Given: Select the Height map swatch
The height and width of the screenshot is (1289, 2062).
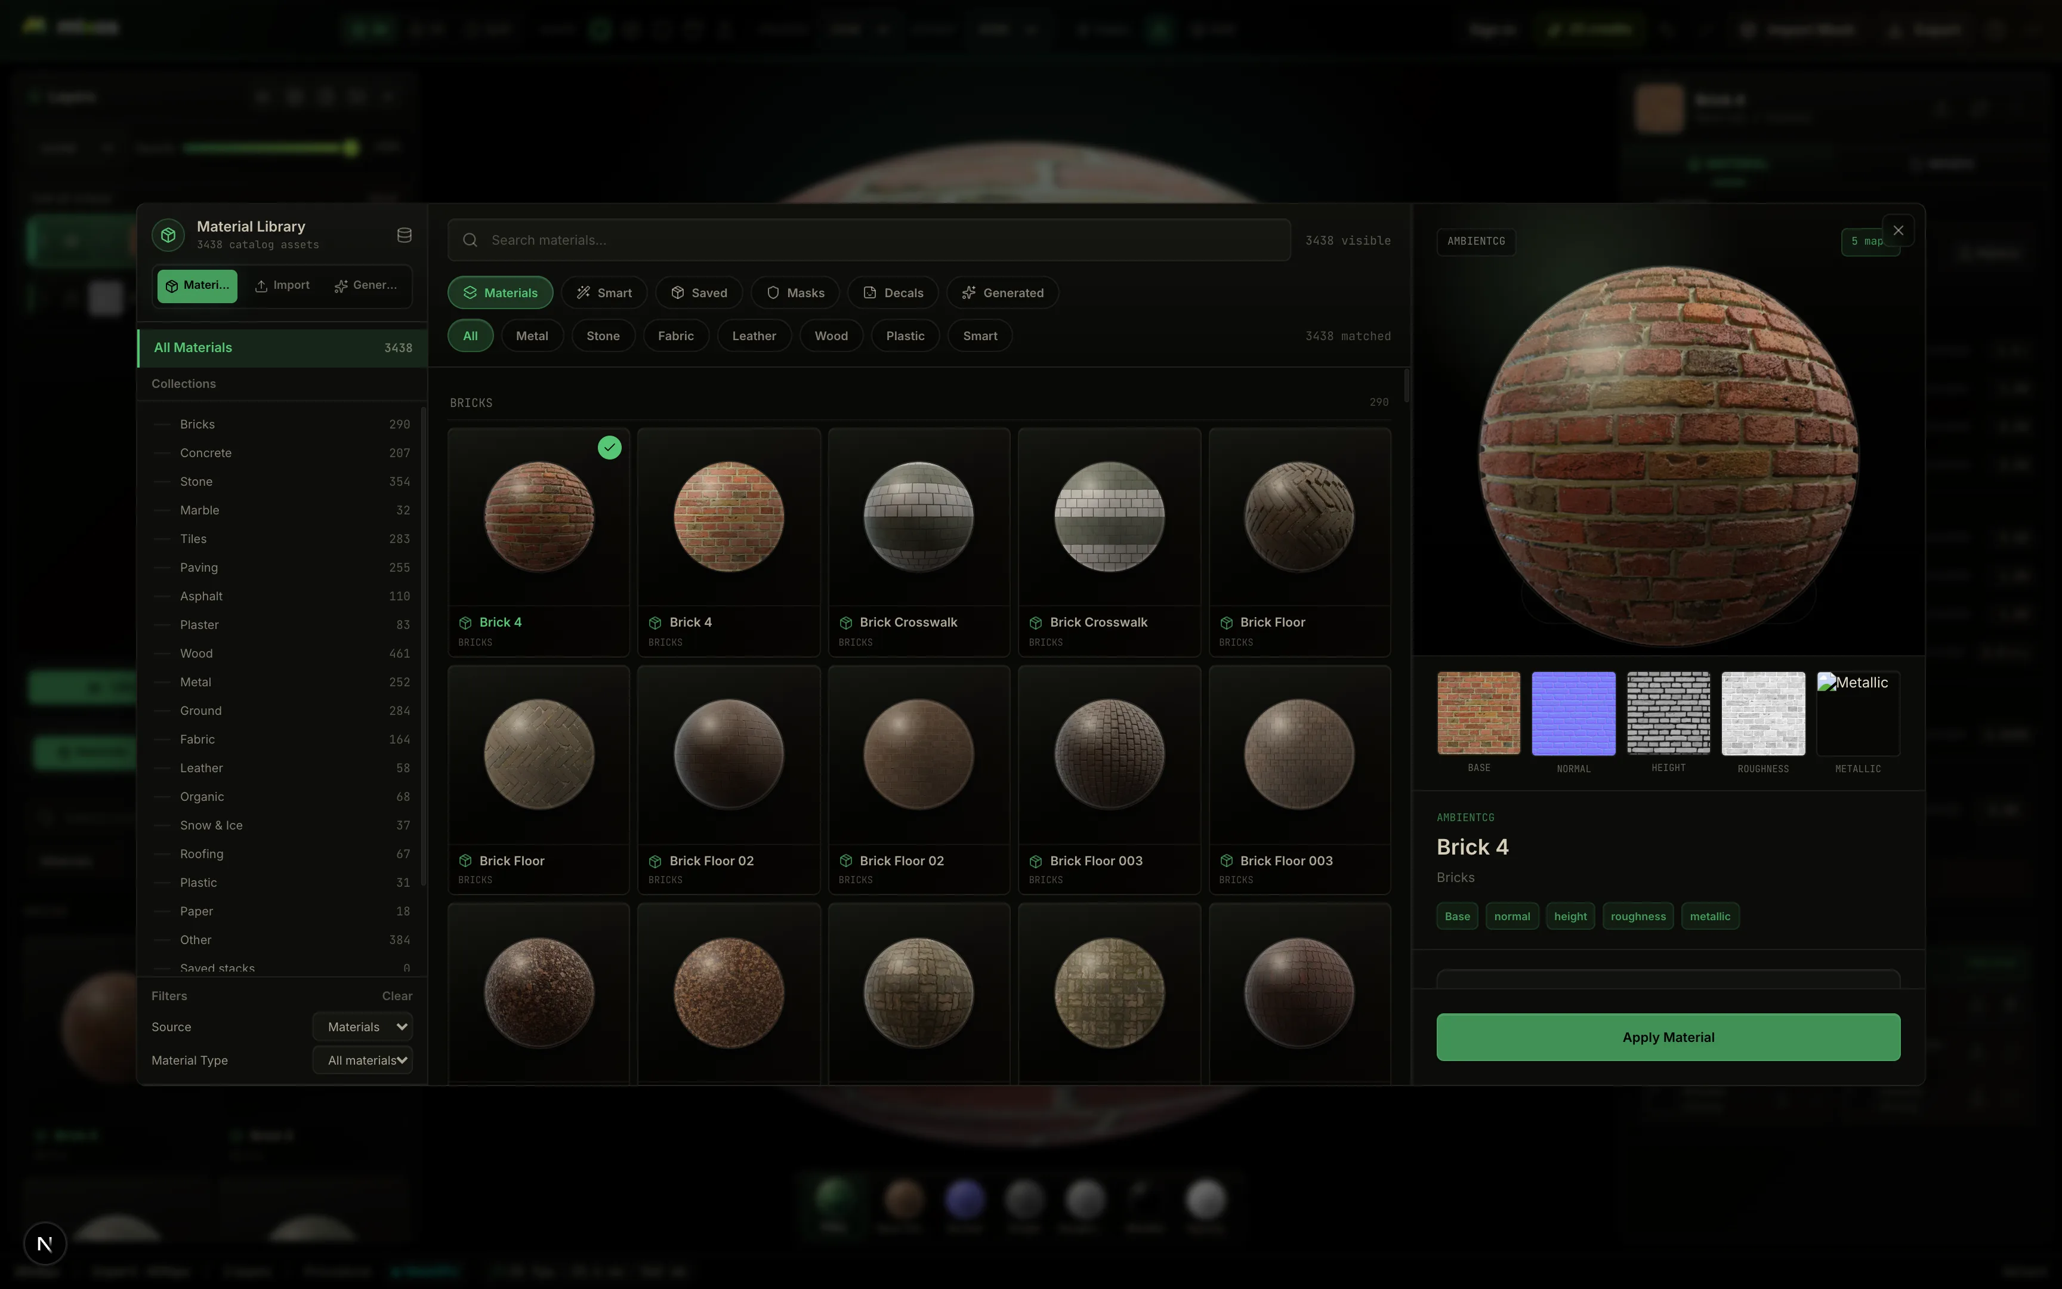Looking at the screenshot, I should click(1668, 714).
